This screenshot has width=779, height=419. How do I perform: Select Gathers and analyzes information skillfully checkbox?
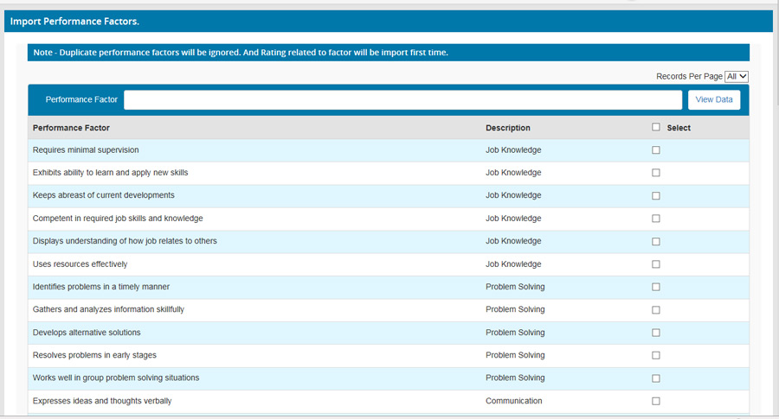click(656, 309)
